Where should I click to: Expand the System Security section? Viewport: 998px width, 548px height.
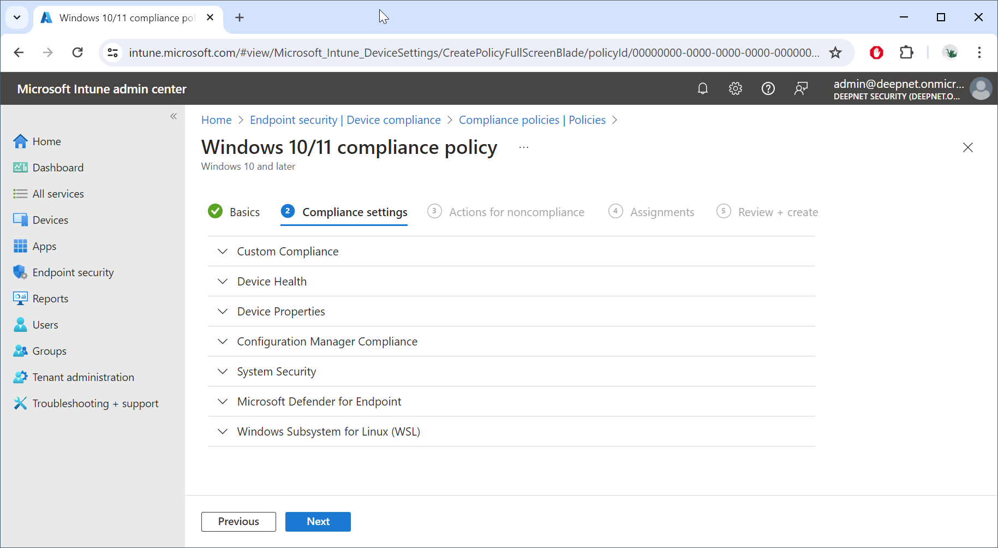(276, 372)
